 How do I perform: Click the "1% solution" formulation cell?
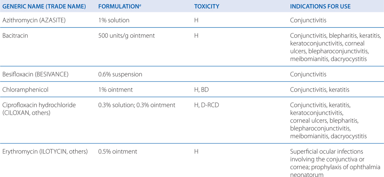[114, 20]
